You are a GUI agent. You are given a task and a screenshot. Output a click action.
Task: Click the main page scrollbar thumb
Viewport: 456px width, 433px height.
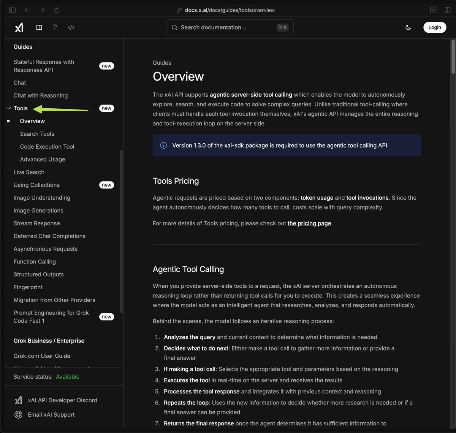point(453,57)
